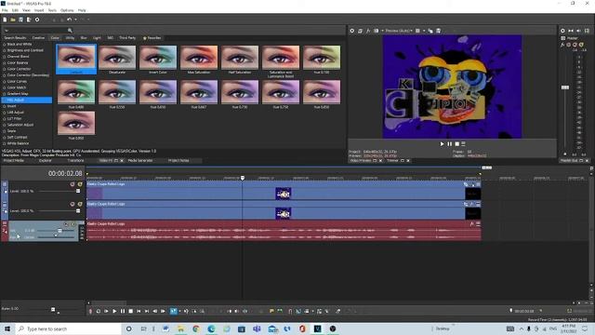Toggle Loop Playback in the transport bar
595x335 pixels.
[99, 311]
